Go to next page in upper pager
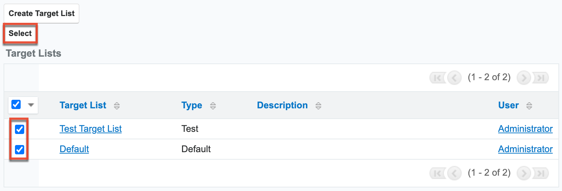 [524, 78]
